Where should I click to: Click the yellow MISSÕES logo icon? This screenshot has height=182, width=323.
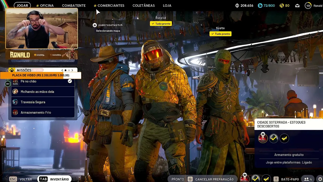(x=12, y=70)
